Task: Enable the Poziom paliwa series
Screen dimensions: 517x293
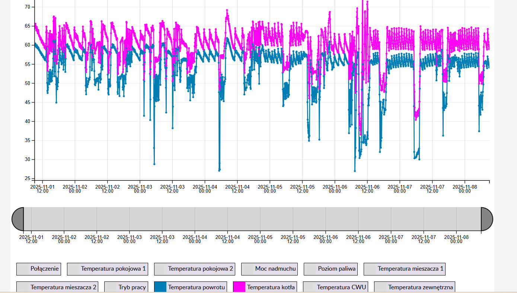Action: [x=331, y=269]
